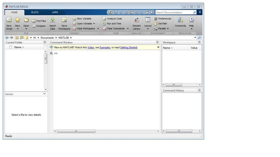
Task: Click the quick access help icon
Action: coord(152,12)
